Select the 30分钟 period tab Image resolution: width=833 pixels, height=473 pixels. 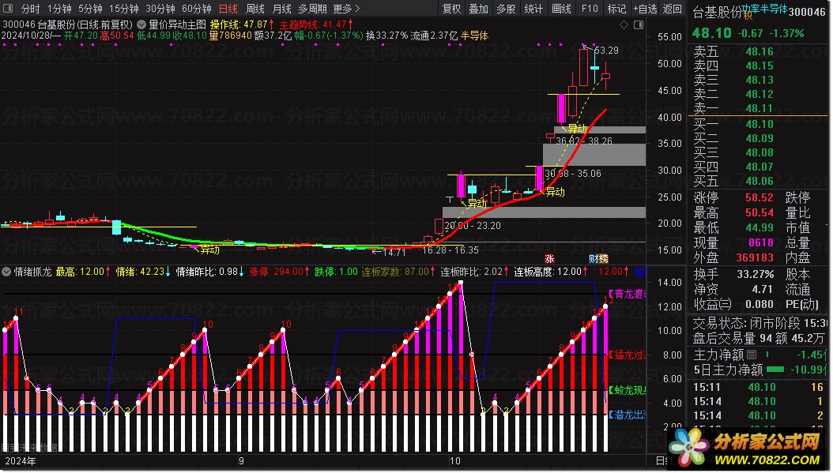(160, 9)
